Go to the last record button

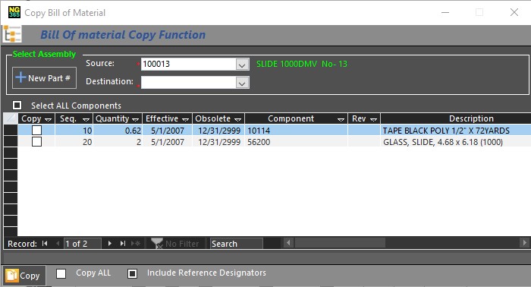coord(123,243)
